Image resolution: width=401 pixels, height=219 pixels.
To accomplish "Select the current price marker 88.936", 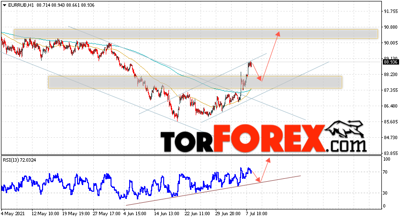I will pyautogui.click(x=390, y=62).
